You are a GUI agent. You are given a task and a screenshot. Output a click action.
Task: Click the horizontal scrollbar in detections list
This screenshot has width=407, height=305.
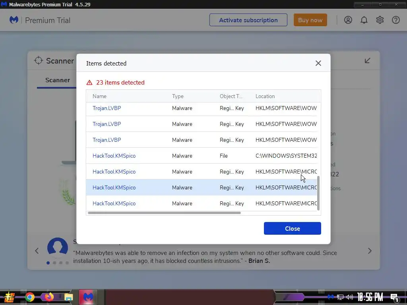(x=164, y=213)
